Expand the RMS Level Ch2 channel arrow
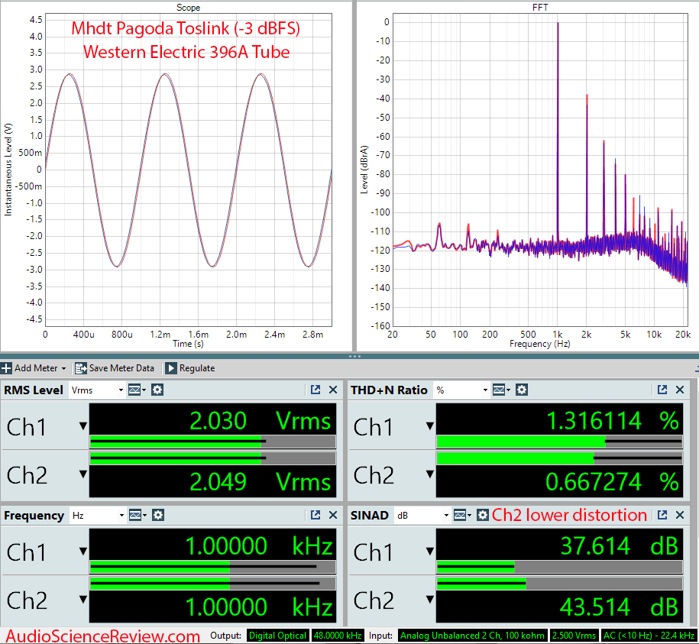699x644 pixels. (x=83, y=474)
